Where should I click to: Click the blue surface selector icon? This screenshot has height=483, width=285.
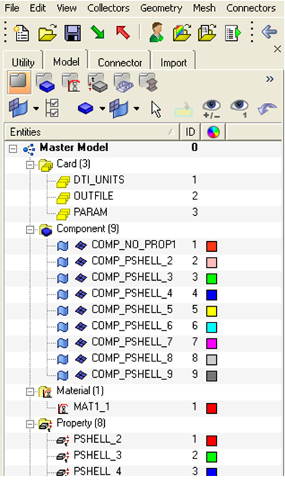pos(19,109)
